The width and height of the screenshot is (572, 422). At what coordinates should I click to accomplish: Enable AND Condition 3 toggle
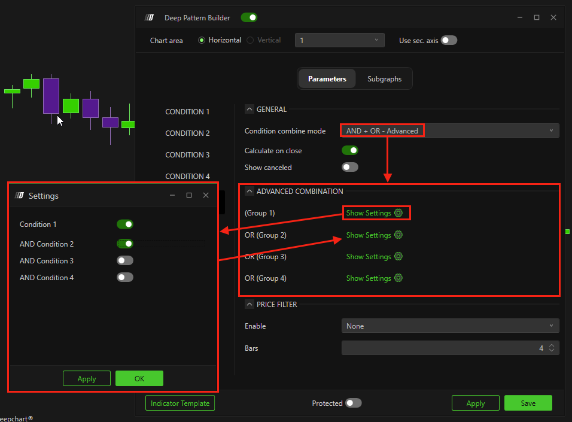[124, 261]
